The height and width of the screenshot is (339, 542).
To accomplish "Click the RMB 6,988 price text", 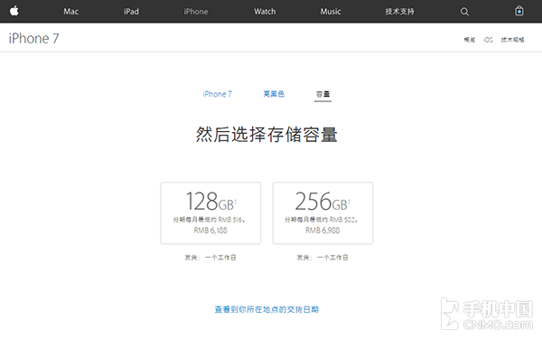I will tap(322, 231).
